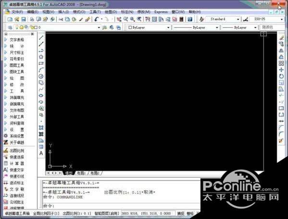Open the Express menu
Screen dimensions: 288x219
click(x=161, y=12)
